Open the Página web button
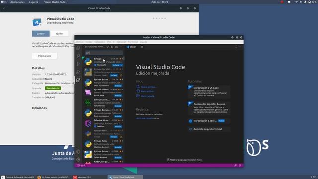This screenshot has width=318, height=179. 44,56
